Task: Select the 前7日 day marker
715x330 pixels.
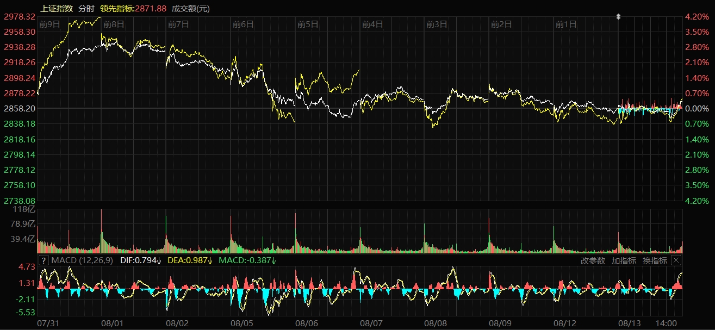Action: point(178,24)
